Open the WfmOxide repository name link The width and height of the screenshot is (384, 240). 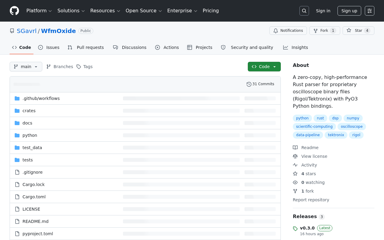coord(58,31)
